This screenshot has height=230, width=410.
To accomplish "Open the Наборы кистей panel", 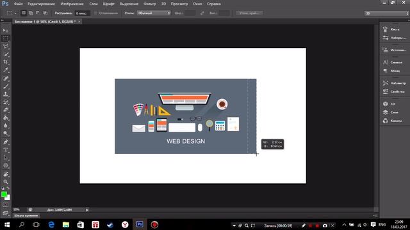I will [395, 38].
